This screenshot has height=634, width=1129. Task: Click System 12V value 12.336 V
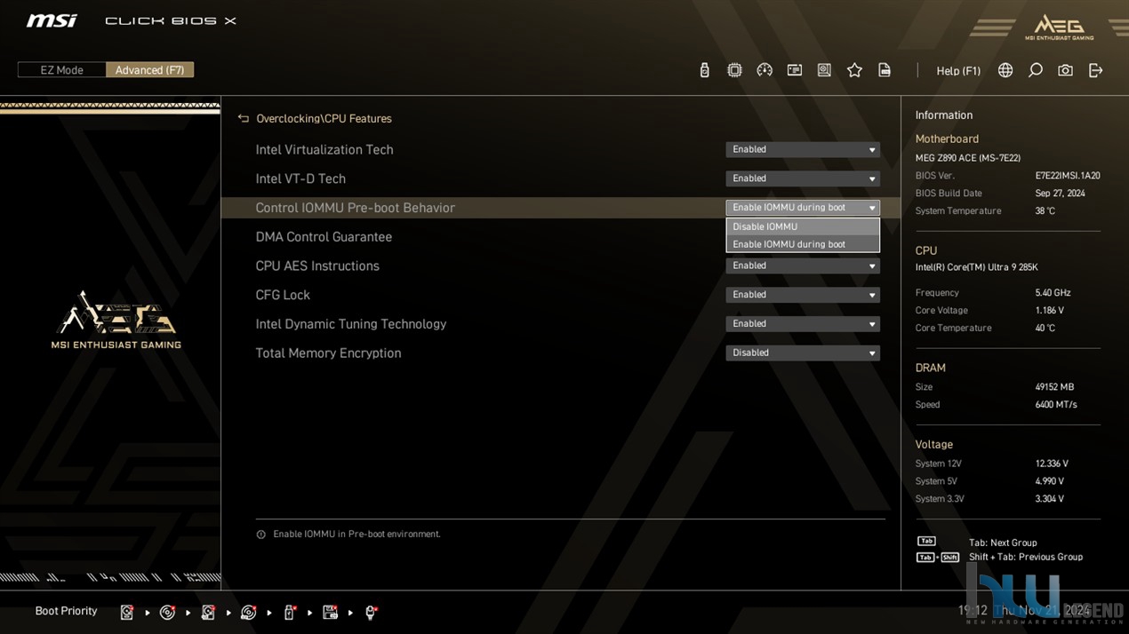pyautogui.click(x=1052, y=464)
